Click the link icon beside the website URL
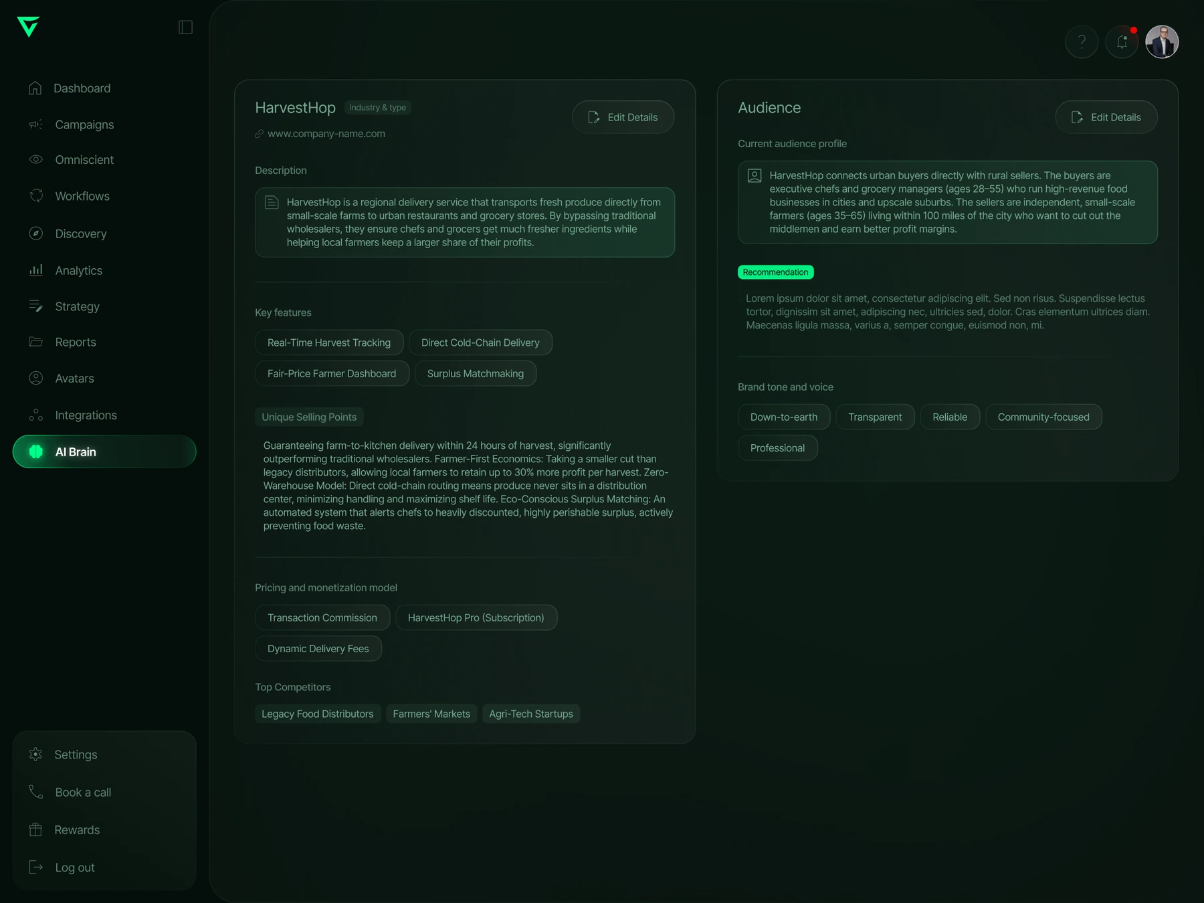 click(x=260, y=134)
